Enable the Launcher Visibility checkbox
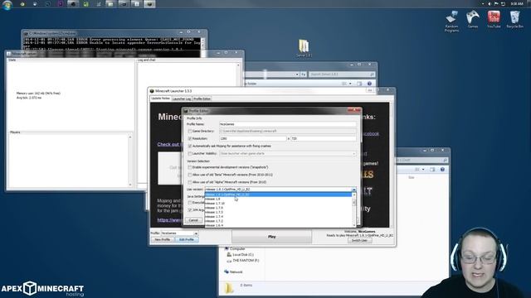This screenshot has height=298, width=531. (190, 153)
